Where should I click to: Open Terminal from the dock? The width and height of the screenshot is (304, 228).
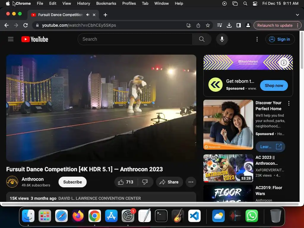click(x=161, y=216)
